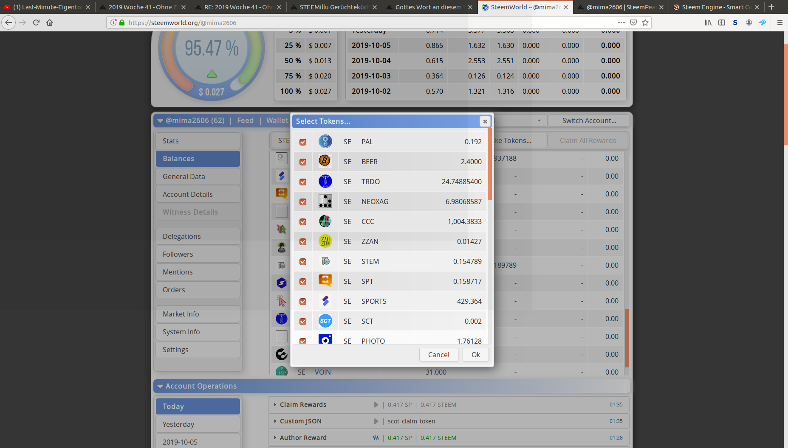Click the Firefox home icon
The height and width of the screenshot is (448, 788).
50,22
